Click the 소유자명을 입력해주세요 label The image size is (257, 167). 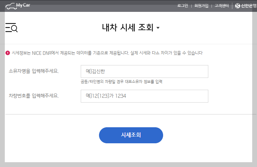click(34, 71)
